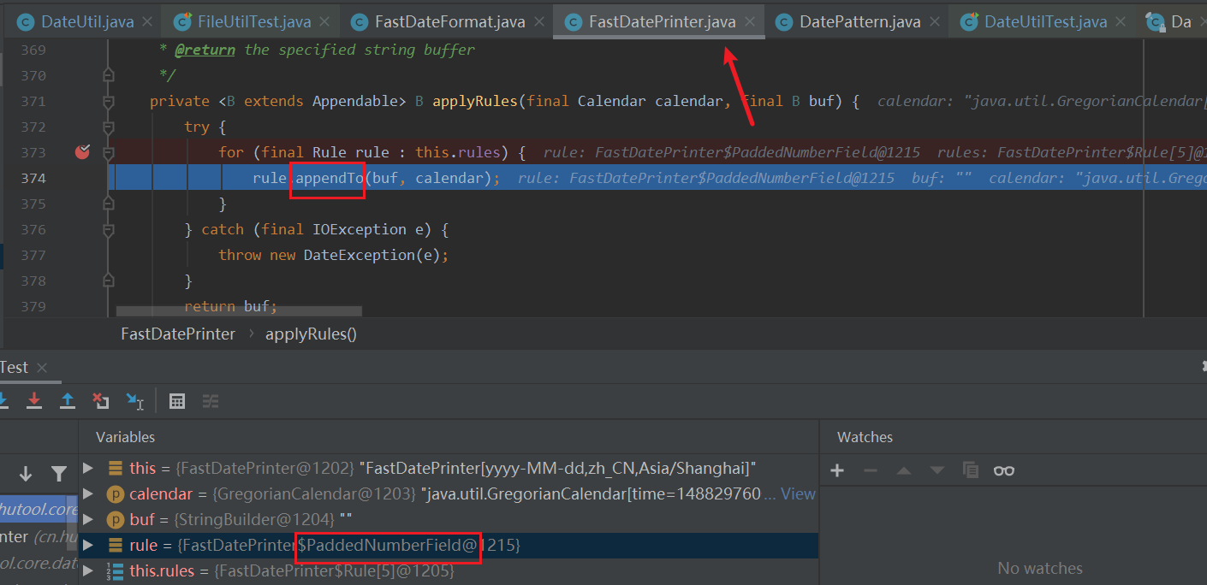This screenshot has width=1207, height=585.
Task: Click 'appendTo' method call on line 374
Action: point(330,178)
